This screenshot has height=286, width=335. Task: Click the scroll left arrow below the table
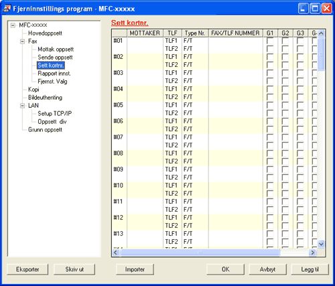point(115,253)
